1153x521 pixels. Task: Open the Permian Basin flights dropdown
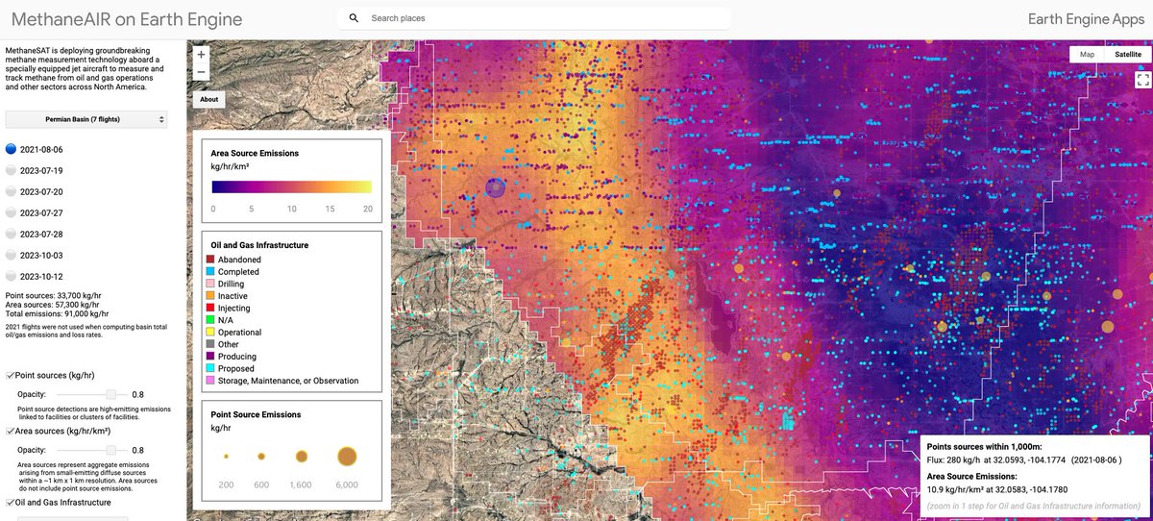[x=86, y=119]
